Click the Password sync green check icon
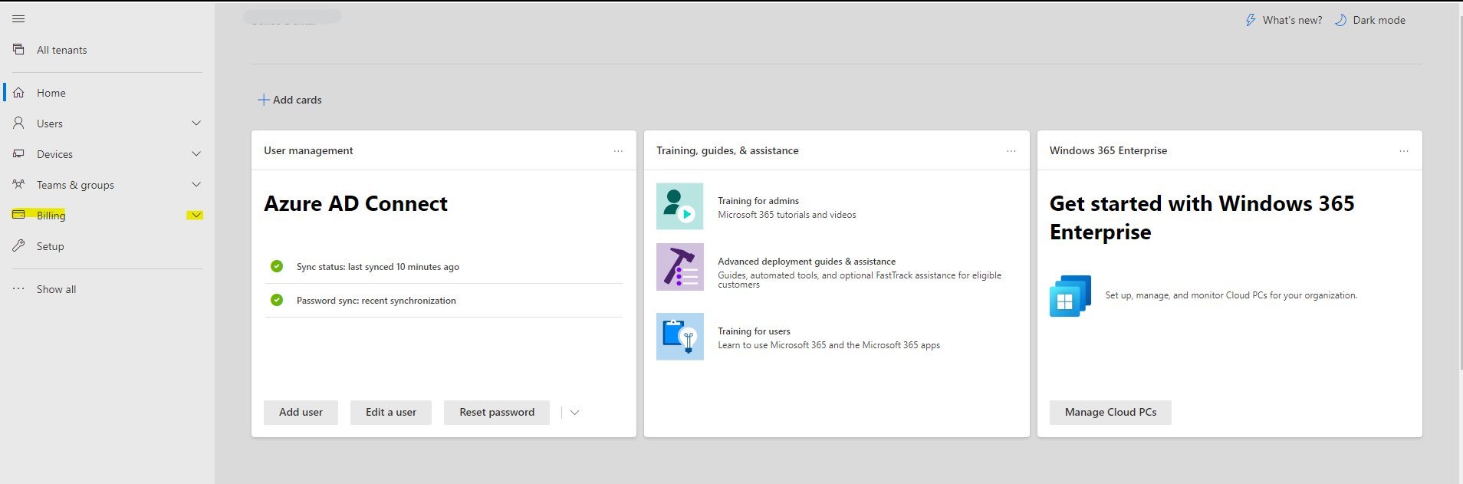Image resolution: width=1463 pixels, height=484 pixels. pyautogui.click(x=277, y=300)
